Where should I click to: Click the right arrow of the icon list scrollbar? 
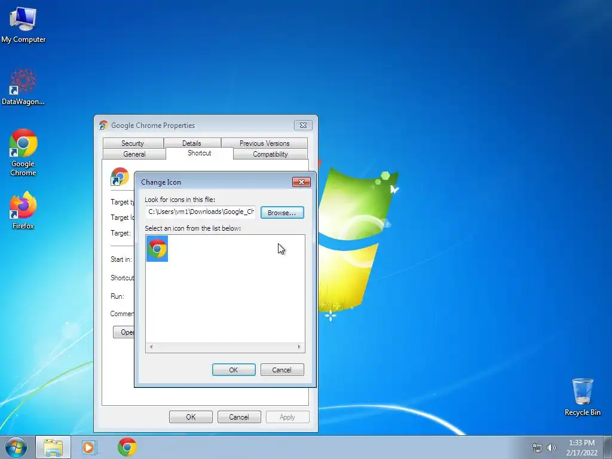(x=299, y=347)
